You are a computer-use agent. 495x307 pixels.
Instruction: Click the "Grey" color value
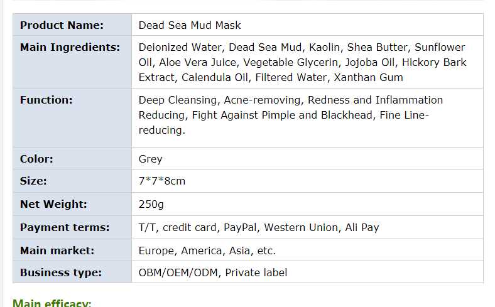[x=150, y=159]
